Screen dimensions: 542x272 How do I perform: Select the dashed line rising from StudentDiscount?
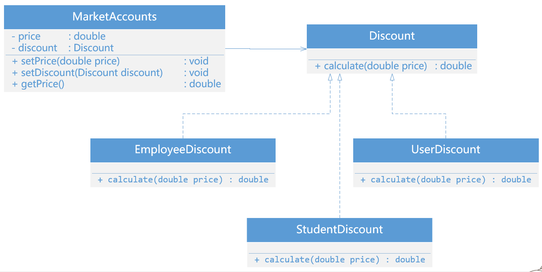tap(340, 160)
